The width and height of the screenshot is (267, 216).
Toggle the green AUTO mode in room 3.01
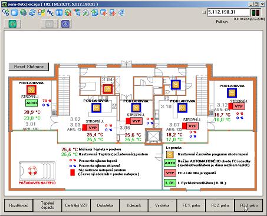(32, 103)
